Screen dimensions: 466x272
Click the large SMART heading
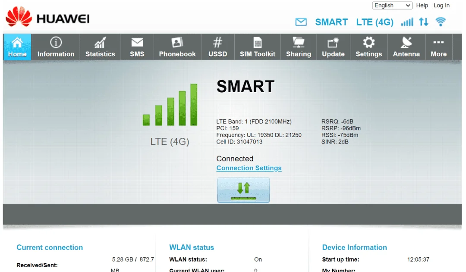[246, 86]
